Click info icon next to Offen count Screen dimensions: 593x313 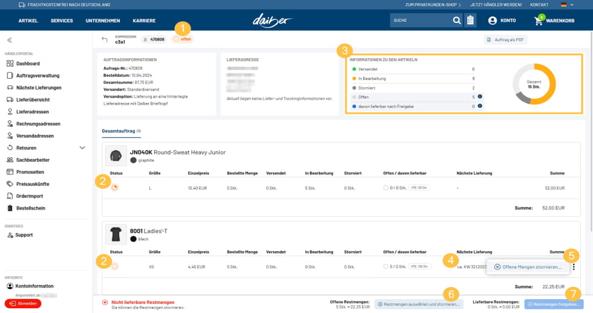(479, 97)
